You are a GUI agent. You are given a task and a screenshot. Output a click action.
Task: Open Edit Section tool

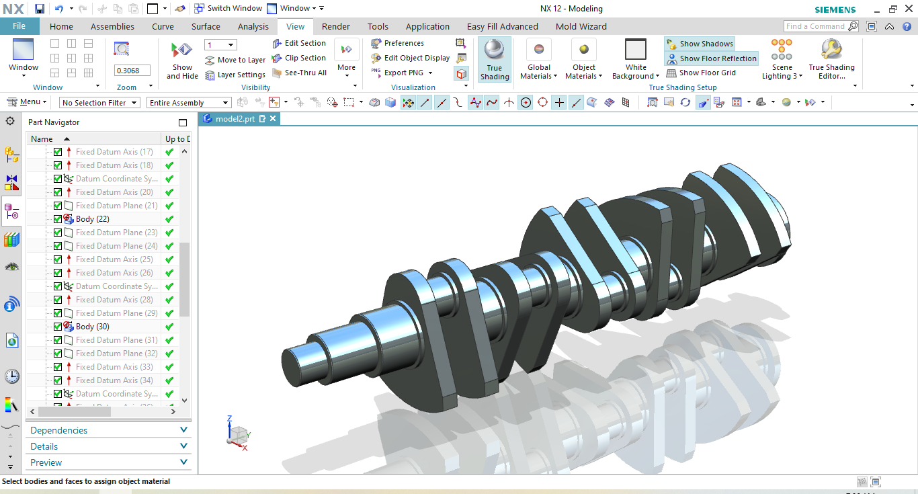click(299, 43)
